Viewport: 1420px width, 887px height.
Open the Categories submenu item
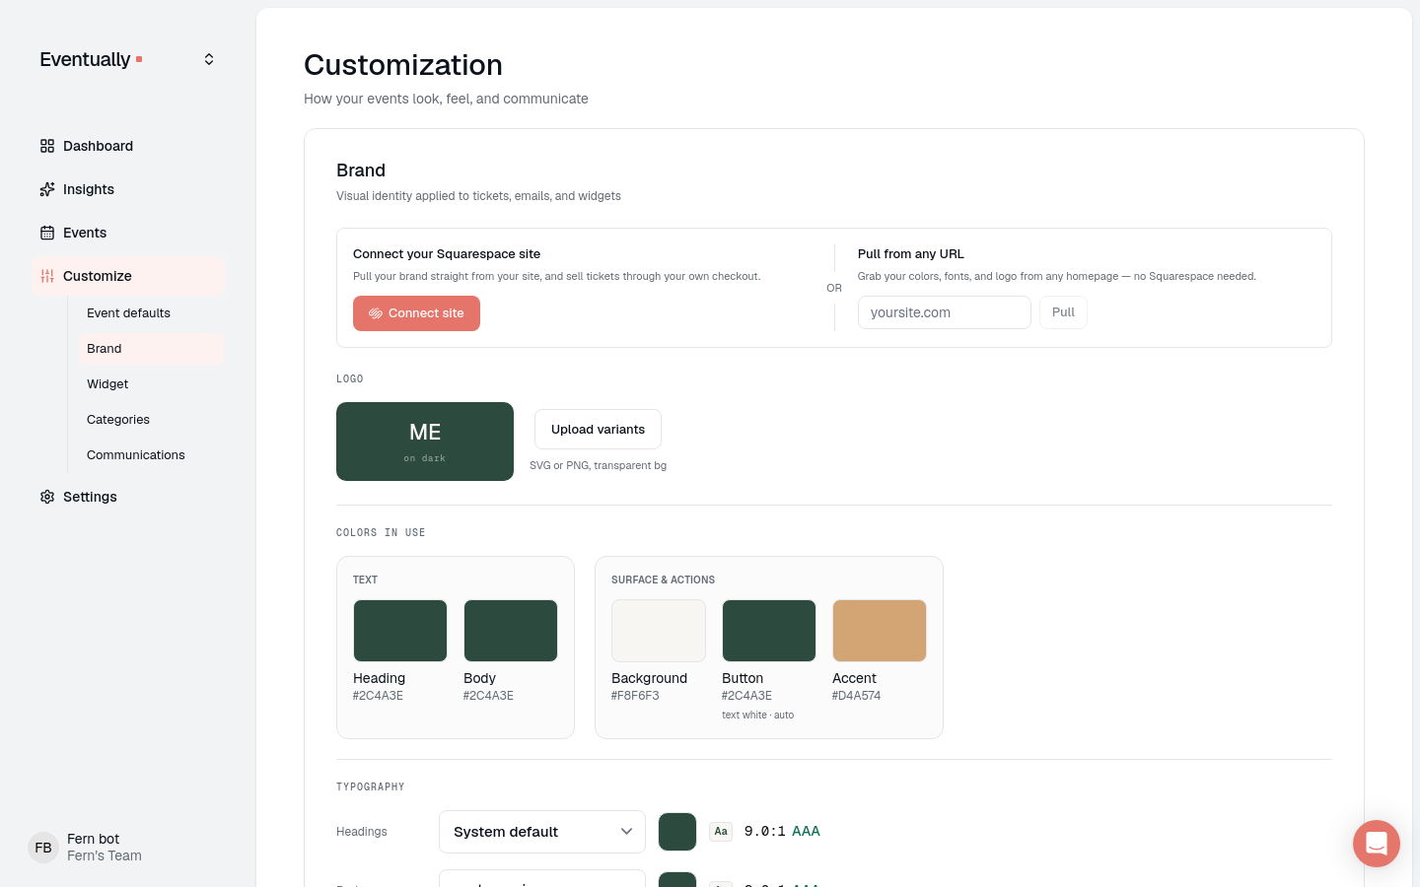151,420
